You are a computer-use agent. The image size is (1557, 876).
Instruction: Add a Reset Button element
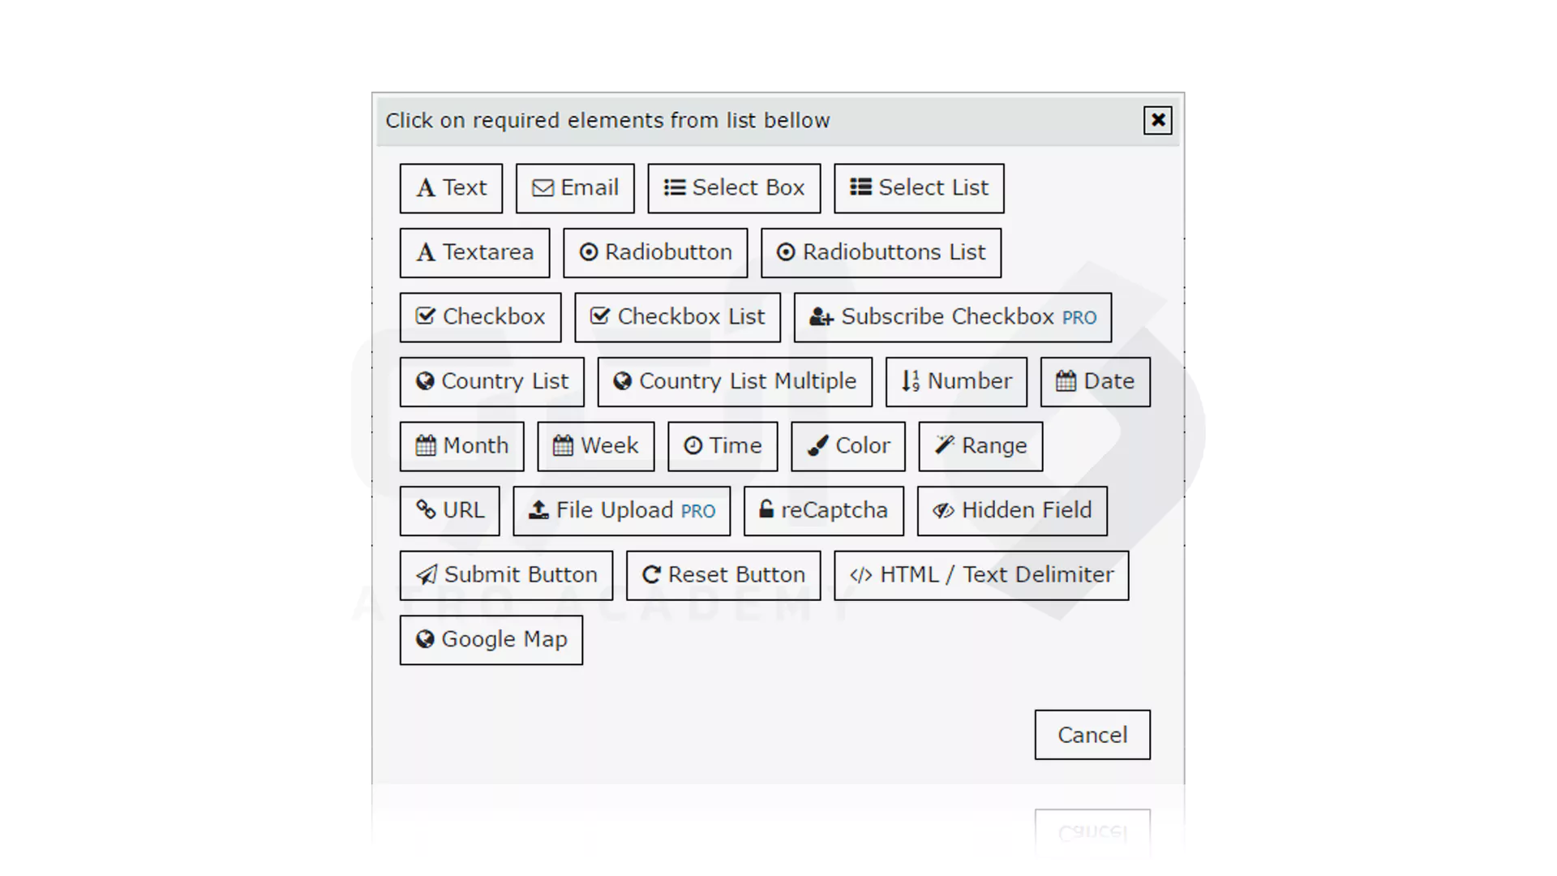[x=723, y=575]
